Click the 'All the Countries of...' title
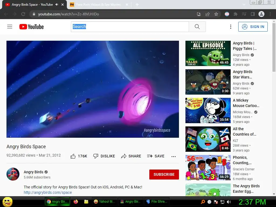 click(244, 132)
